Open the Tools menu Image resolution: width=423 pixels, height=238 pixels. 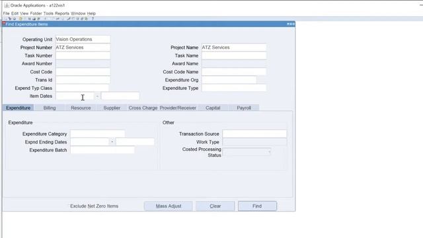tap(48, 13)
